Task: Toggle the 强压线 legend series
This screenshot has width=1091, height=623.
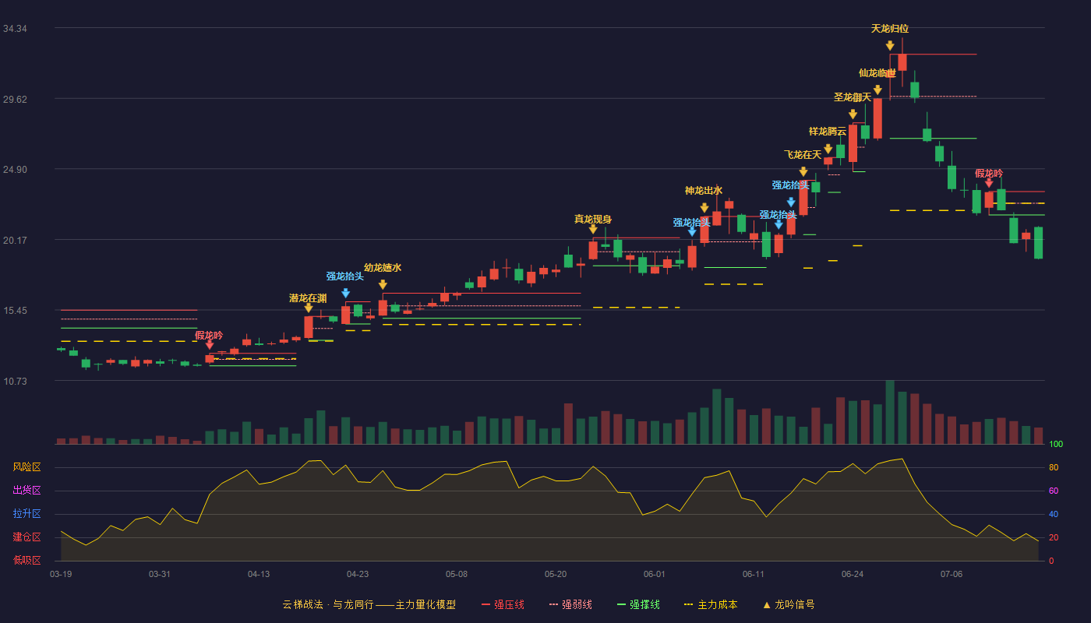Action: pyautogui.click(x=503, y=604)
